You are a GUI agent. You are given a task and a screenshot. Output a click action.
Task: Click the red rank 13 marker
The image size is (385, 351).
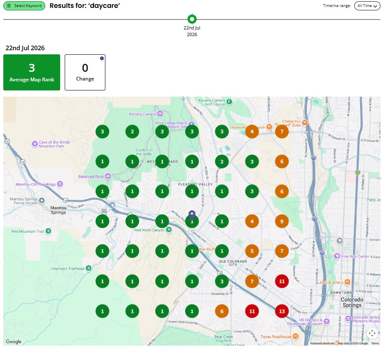coord(282,311)
